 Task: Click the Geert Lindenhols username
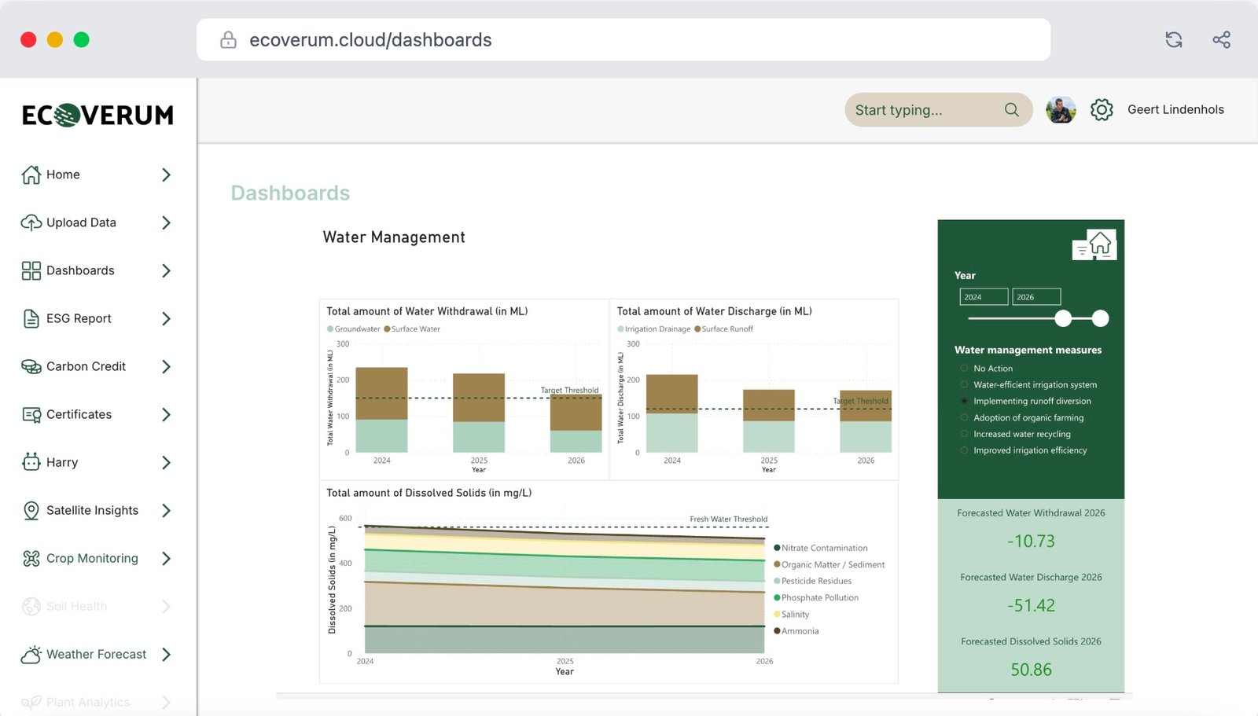coord(1175,110)
